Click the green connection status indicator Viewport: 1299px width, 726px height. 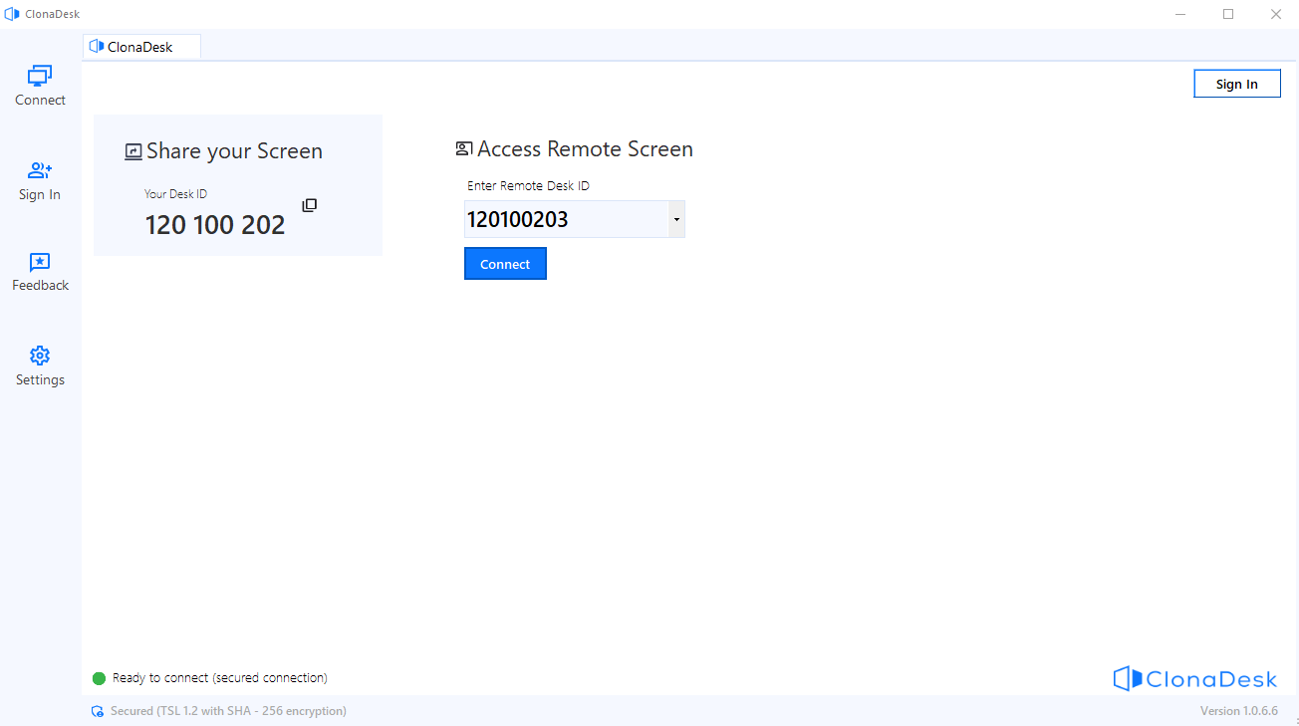99,678
